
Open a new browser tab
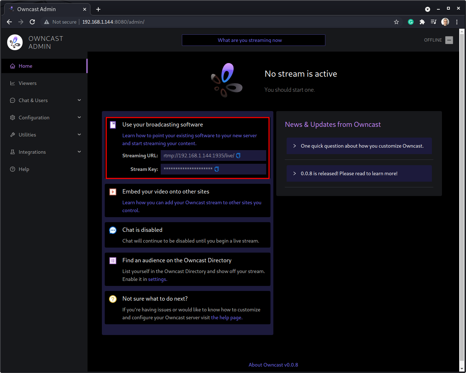click(x=98, y=9)
